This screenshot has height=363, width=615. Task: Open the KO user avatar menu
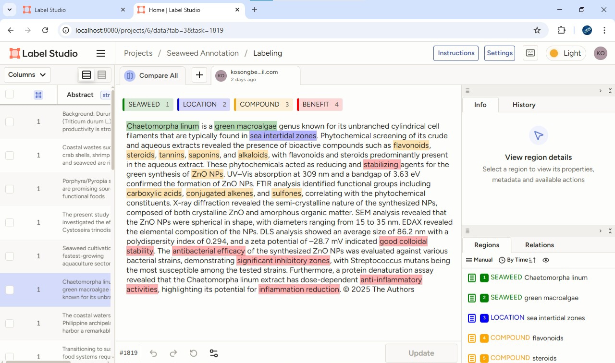tap(601, 53)
